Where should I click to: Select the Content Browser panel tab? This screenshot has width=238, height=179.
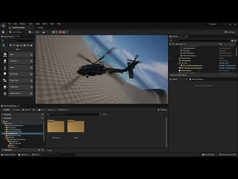10,106
